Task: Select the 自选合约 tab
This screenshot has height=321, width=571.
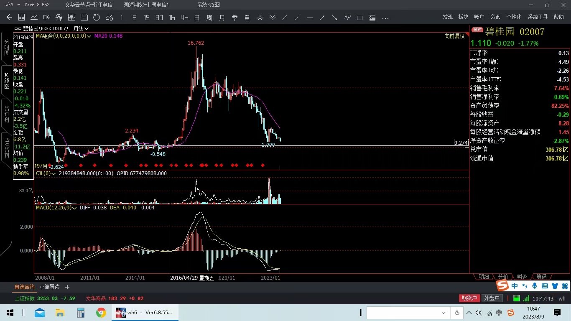Action: 25,287
